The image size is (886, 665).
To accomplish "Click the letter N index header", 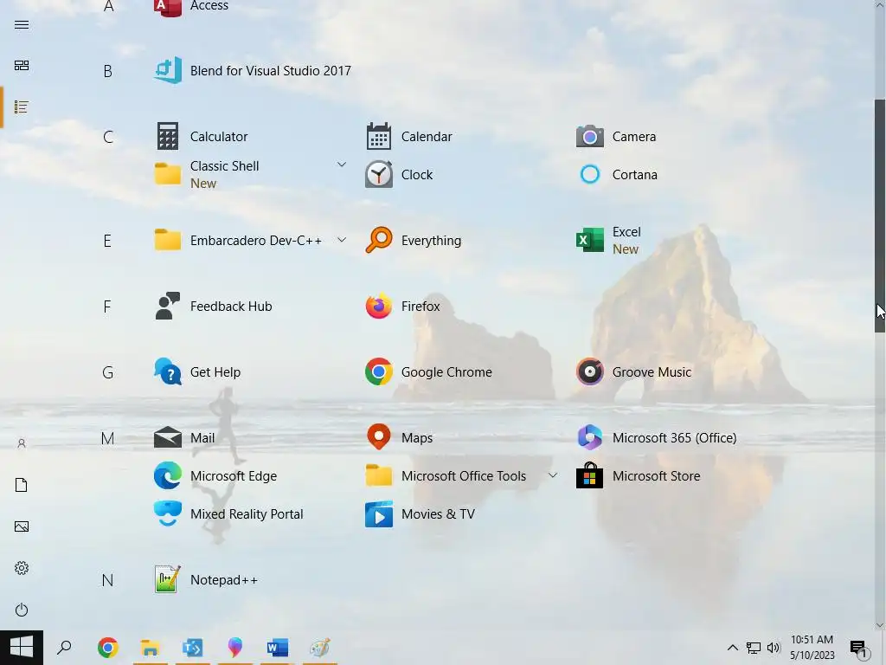I will pyautogui.click(x=107, y=580).
